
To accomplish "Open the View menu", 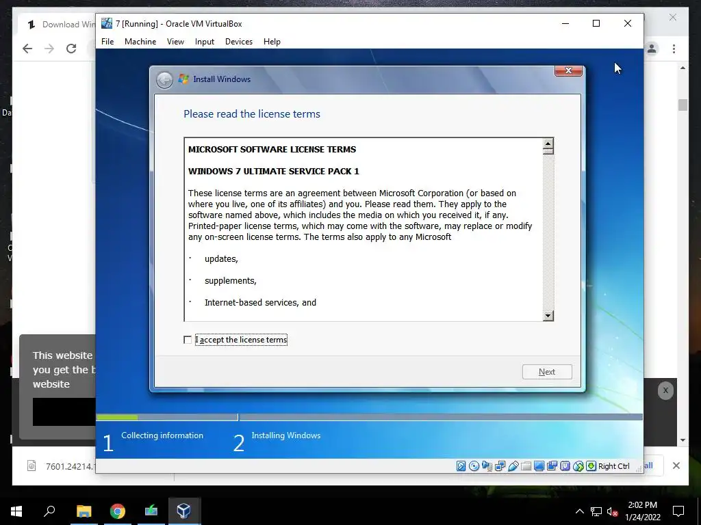I will 175,42.
